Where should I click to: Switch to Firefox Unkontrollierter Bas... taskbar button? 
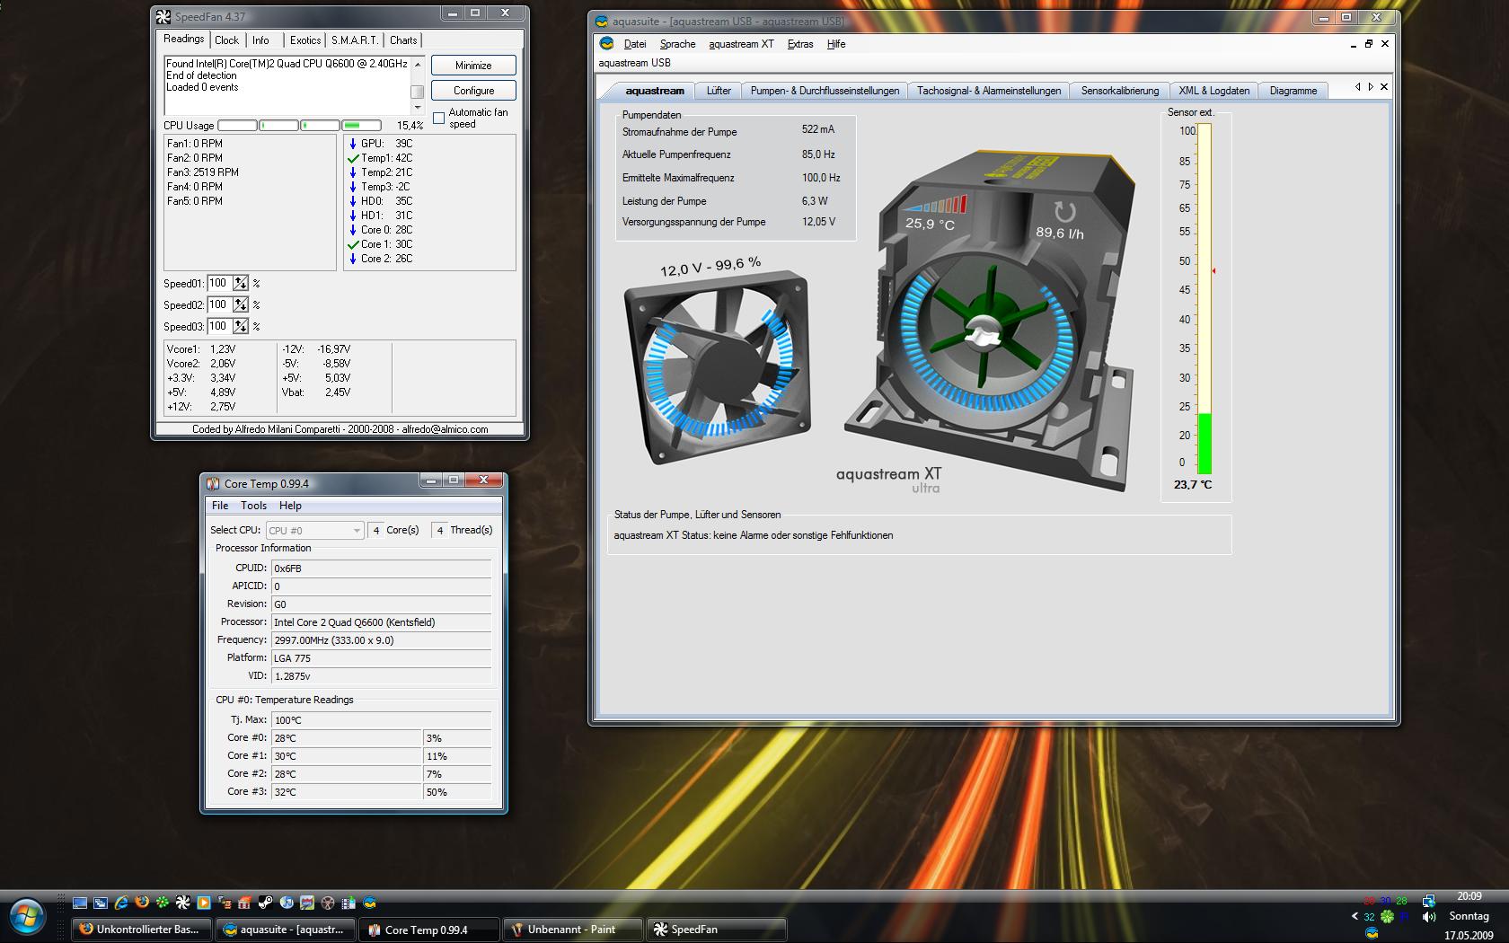(x=141, y=930)
